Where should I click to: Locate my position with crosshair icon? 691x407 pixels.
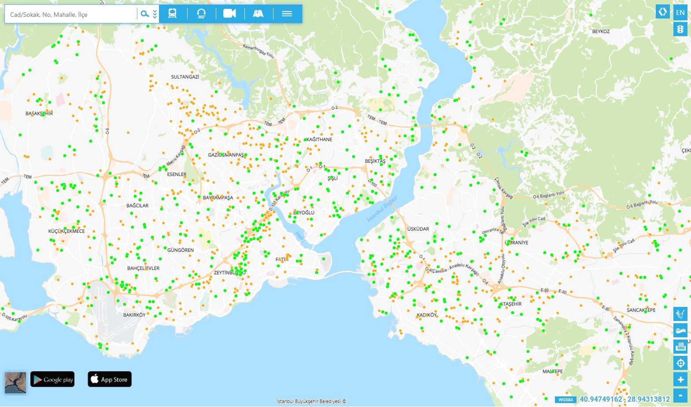pos(680,363)
